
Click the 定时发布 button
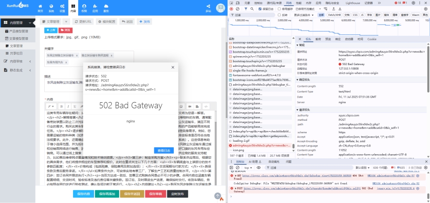(178, 194)
